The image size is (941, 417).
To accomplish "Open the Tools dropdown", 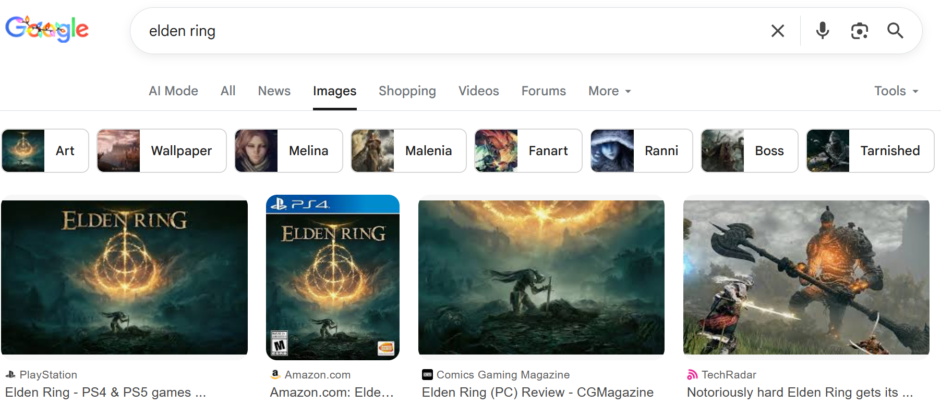I will pos(896,91).
